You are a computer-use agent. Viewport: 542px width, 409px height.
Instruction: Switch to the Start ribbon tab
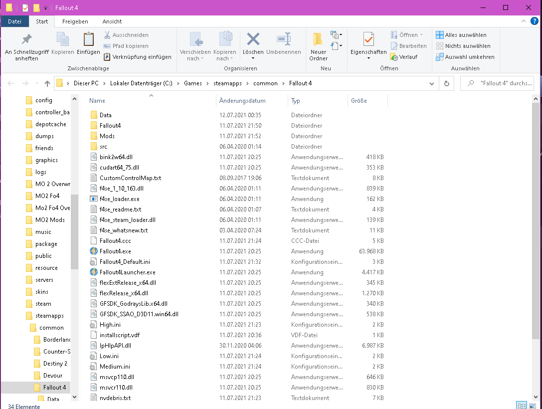pos(42,21)
